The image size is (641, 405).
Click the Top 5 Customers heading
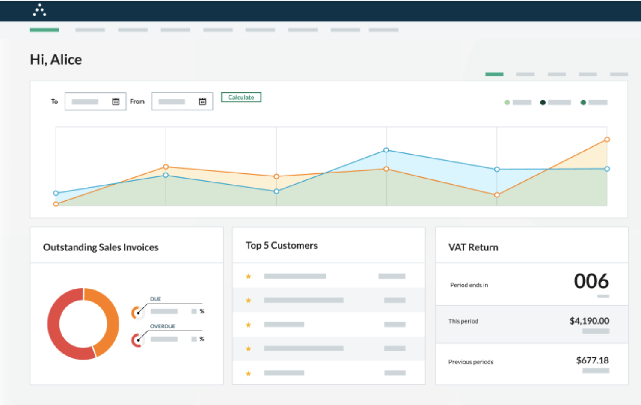click(x=282, y=245)
